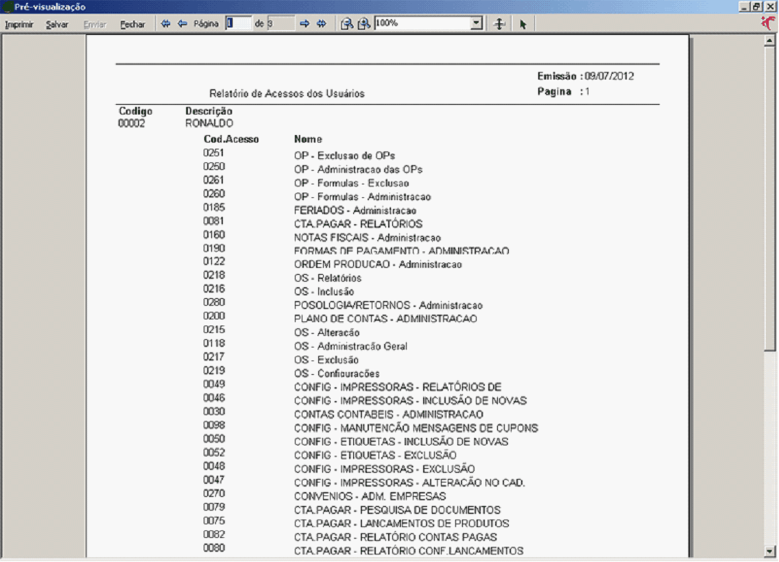
Task: Click the report title Relatório de Acessos
Action: [286, 93]
